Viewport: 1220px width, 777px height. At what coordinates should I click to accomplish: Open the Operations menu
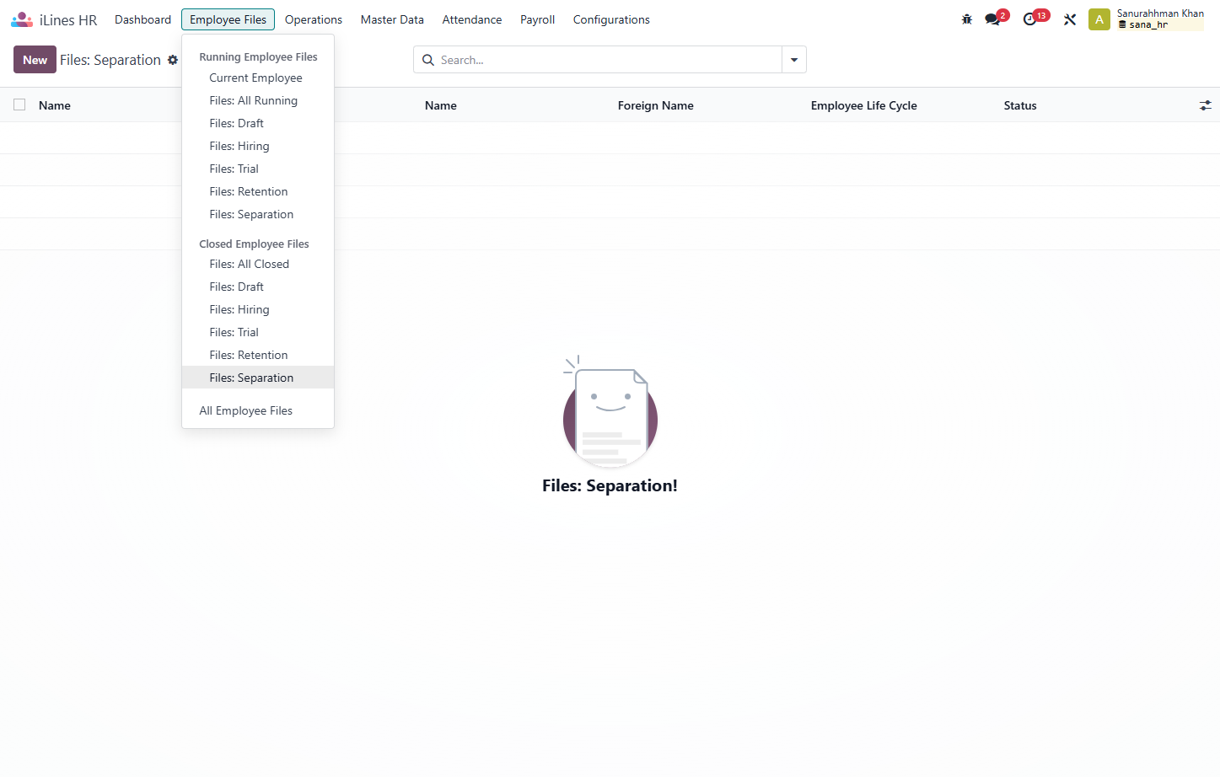tap(314, 19)
